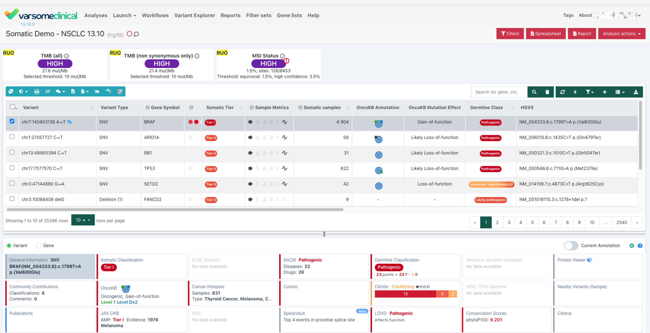Click the magnifier search button

coord(534,92)
